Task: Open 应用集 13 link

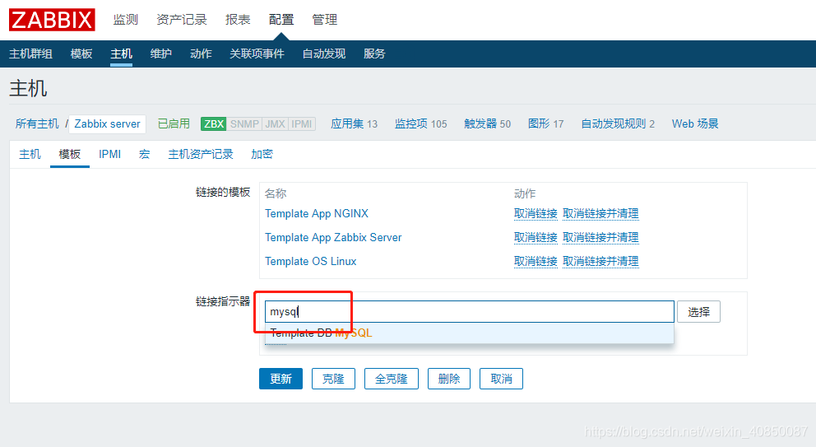Action: coord(354,123)
